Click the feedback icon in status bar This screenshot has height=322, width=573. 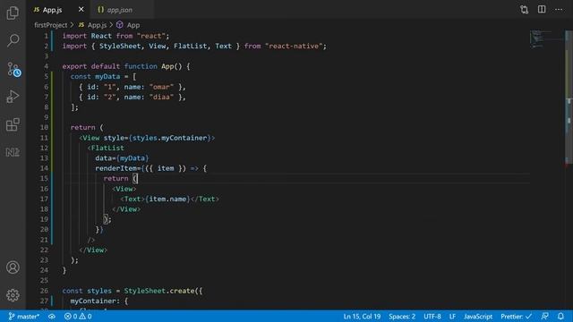(544, 316)
